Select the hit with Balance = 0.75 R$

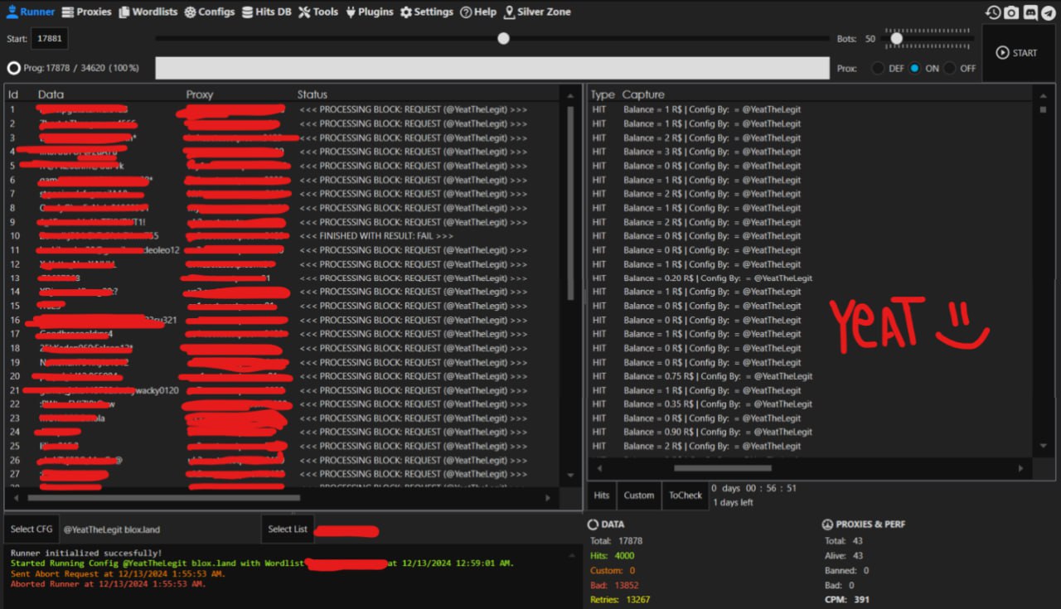[718, 376]
